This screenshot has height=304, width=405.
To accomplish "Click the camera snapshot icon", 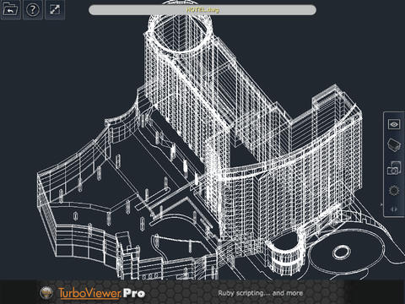I will 394,168.
